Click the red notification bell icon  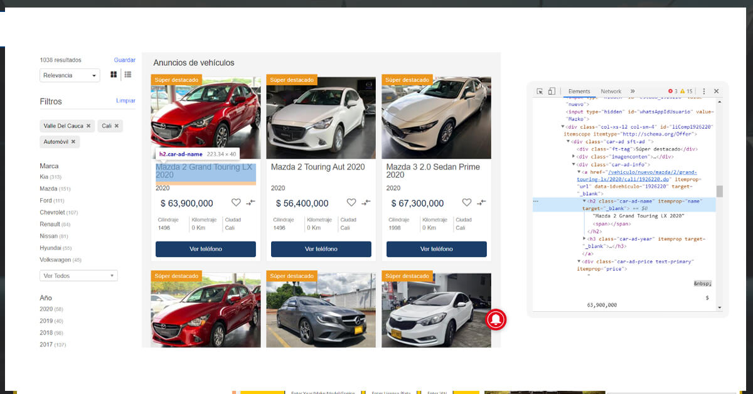pos(496,320)
